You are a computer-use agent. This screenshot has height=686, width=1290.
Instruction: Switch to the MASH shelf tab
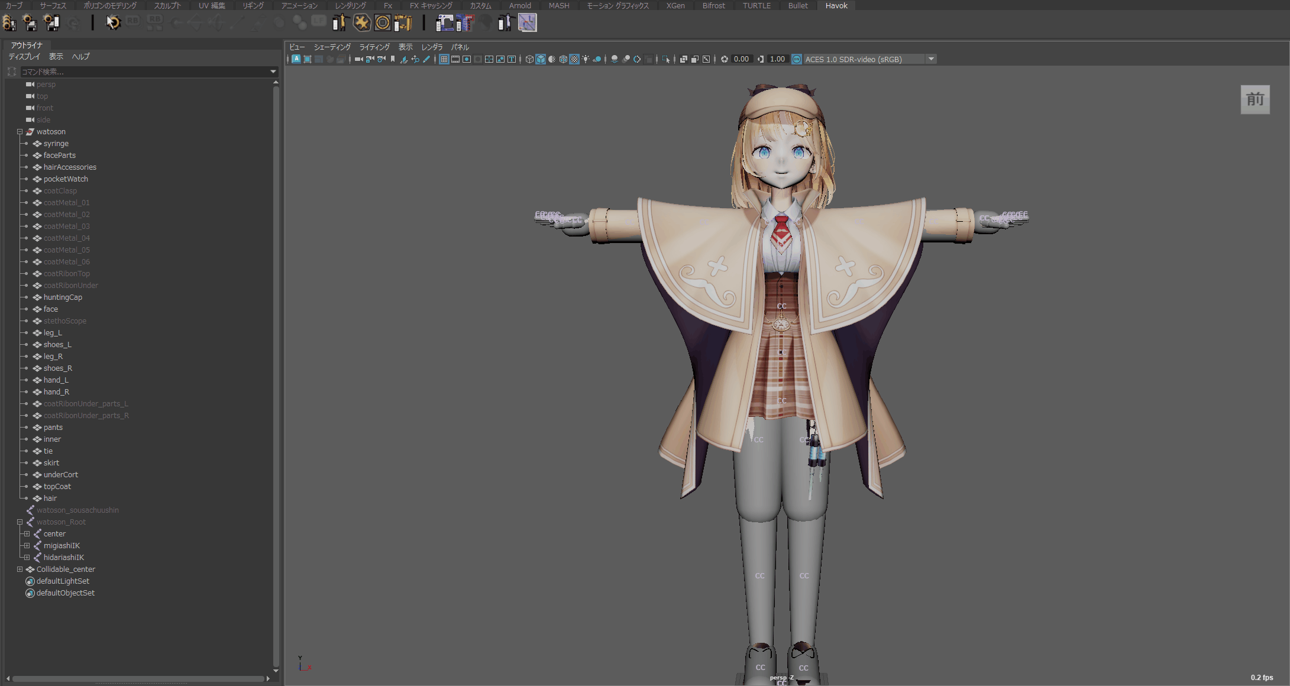point(559,5)
